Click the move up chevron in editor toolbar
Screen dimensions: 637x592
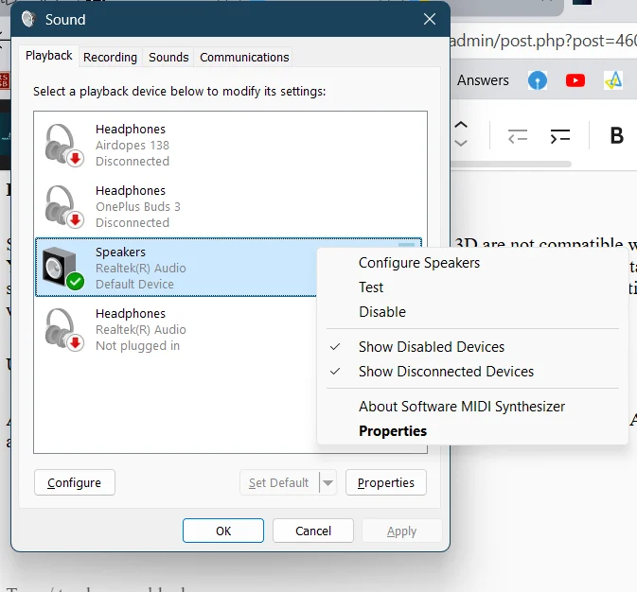[461, 125]
